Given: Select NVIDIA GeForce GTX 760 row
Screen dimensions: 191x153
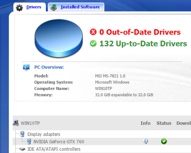Looking at the screenshot, I should point(102,142).
